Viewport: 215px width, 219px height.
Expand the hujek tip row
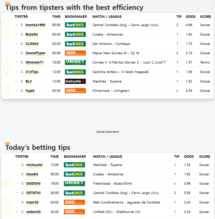[x=6, y=90]
